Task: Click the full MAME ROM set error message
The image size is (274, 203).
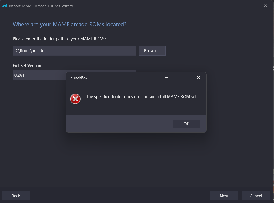Action: click(x=141, y=97)
